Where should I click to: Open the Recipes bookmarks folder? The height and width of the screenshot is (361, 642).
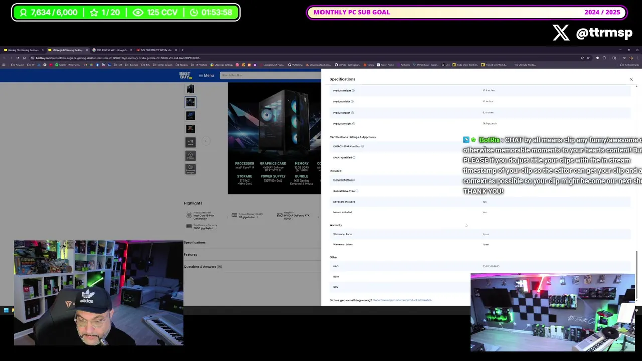click(x=182, y=65)
